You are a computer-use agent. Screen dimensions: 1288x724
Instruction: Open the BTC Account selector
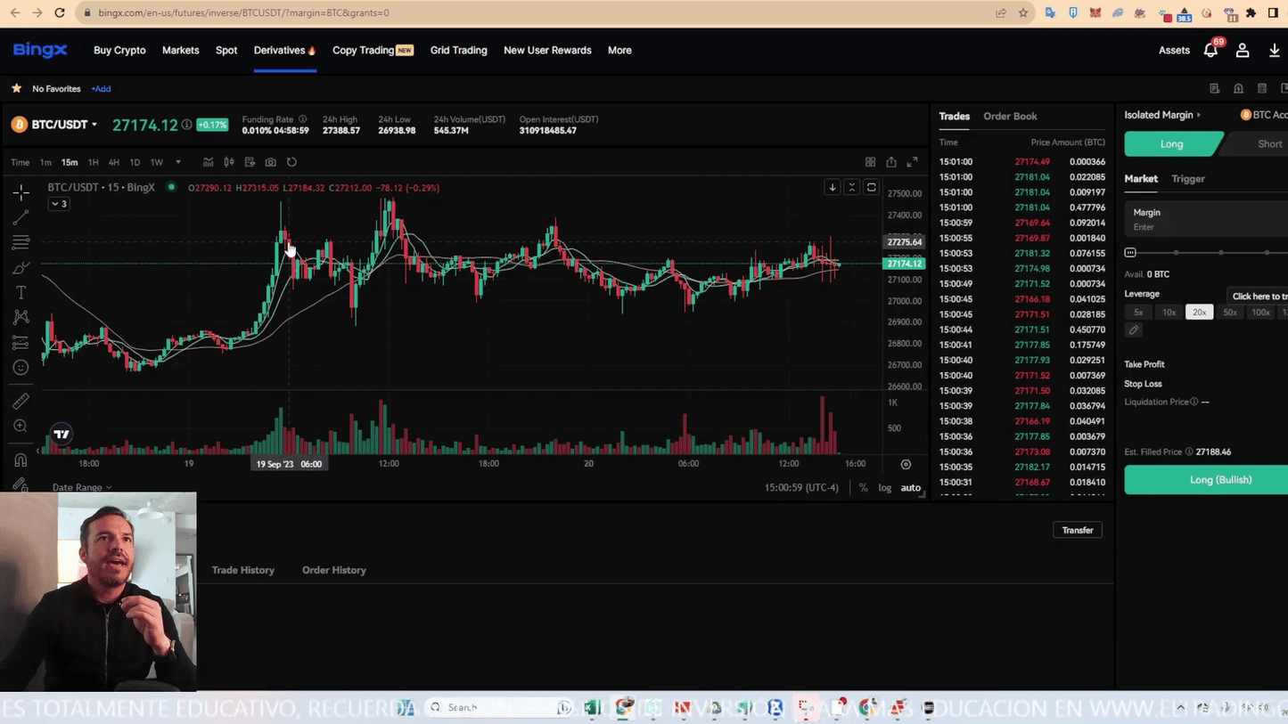1264,115
